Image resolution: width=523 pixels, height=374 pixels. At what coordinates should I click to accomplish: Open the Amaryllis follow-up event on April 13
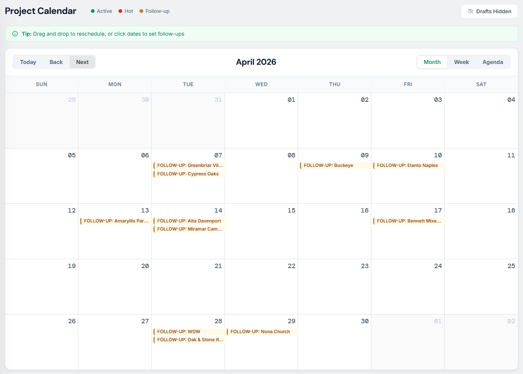click(x=116, y=221)
